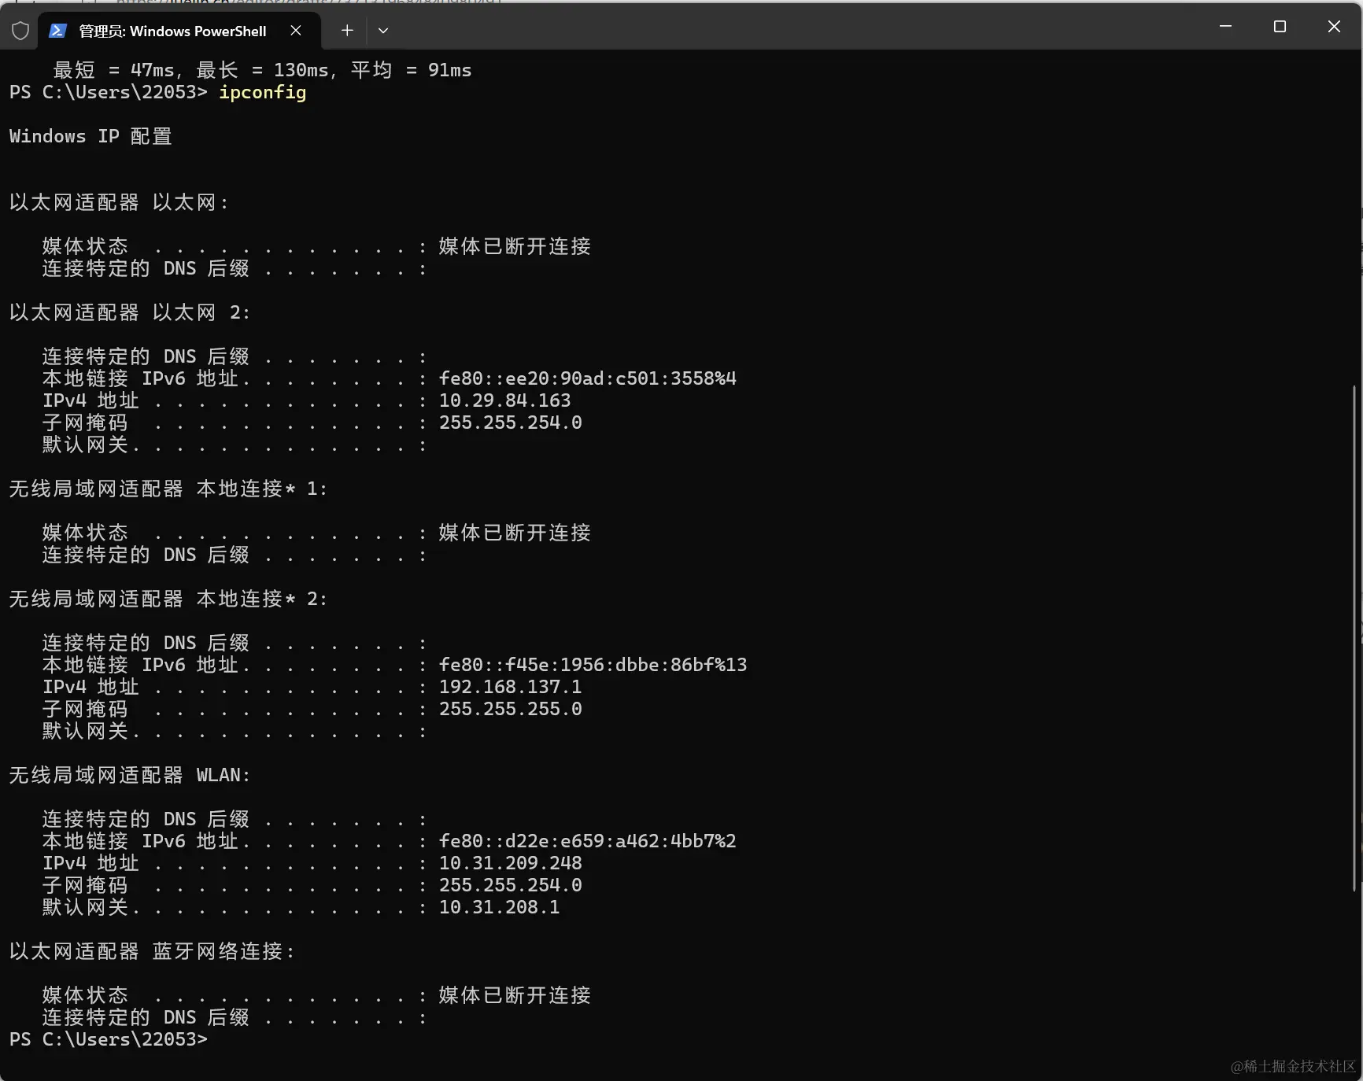Click the IPv4 address 10.29.84.163
This screenshot has height=1081, width=1363.
point(504,400)
